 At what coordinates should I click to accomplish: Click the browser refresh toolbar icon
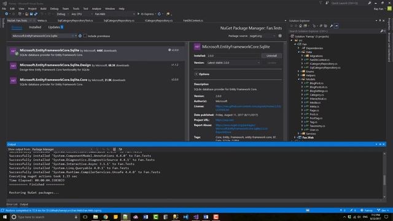click(159, 14)
